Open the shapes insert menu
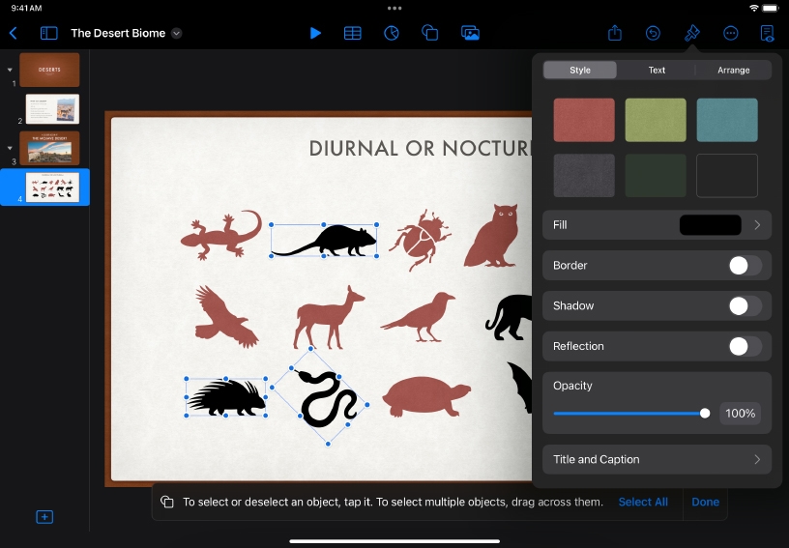Image resolution: width=789 pixels, height=548 pixels. 430,33
